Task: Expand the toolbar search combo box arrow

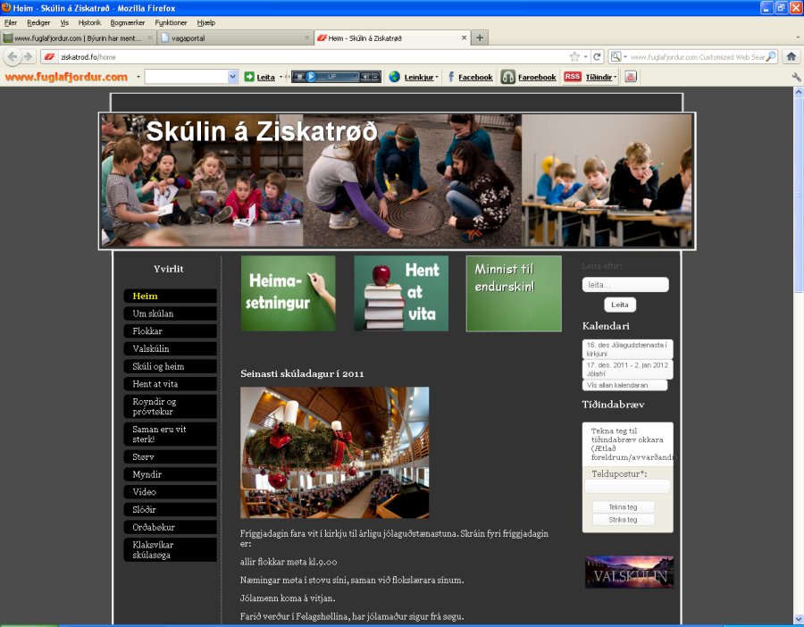Action: [x=233, y=77]
